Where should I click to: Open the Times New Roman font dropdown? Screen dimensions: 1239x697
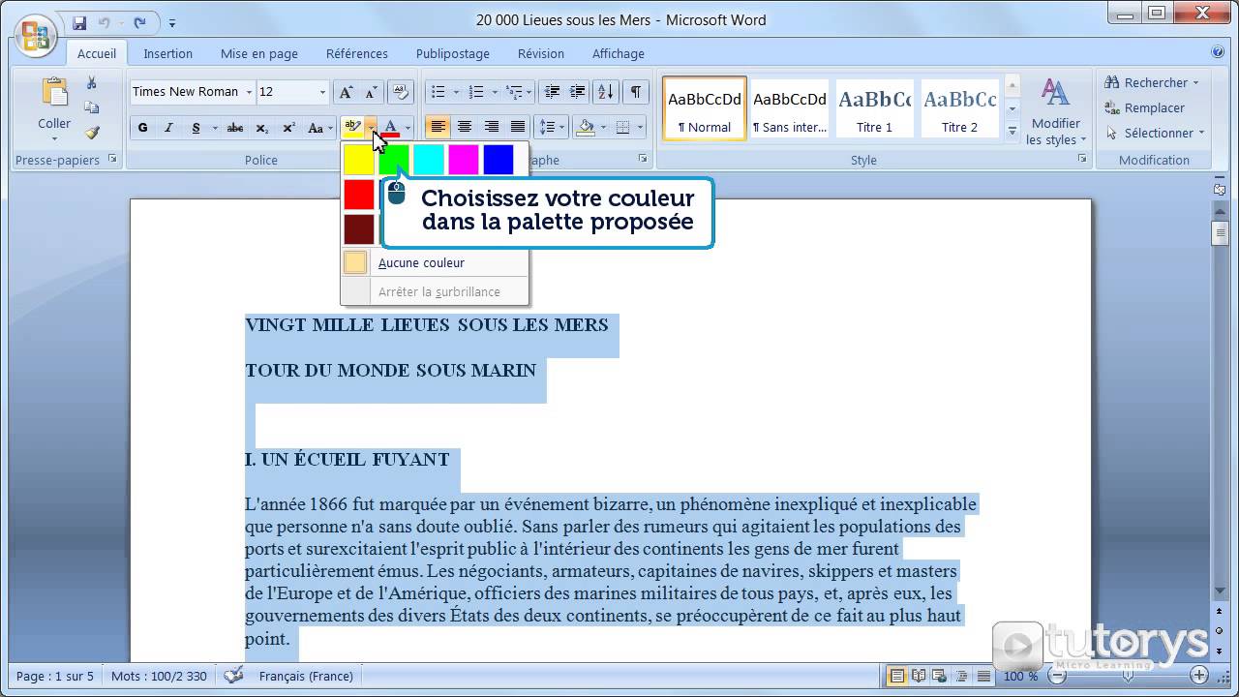point(249,92)
